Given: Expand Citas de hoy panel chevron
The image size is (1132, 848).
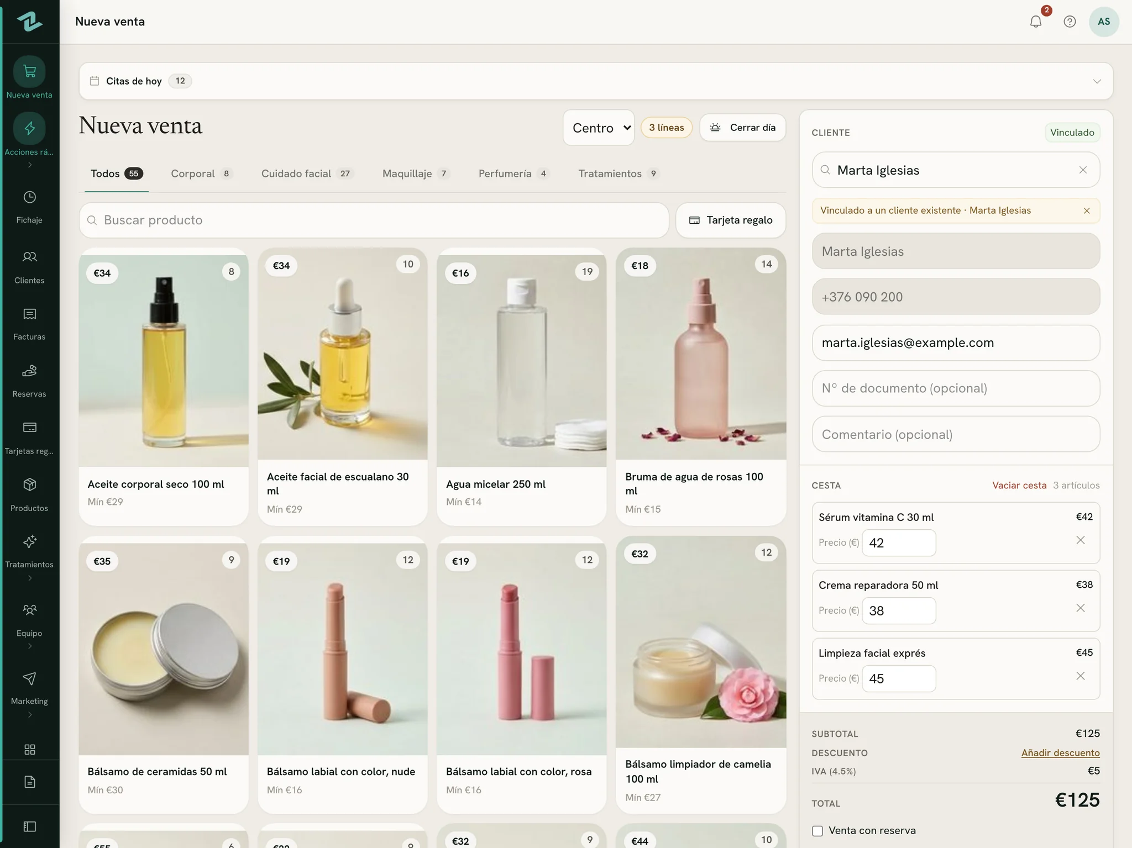Looking at the screenshot, I should pyautogui.click(x=1097, y=81).
